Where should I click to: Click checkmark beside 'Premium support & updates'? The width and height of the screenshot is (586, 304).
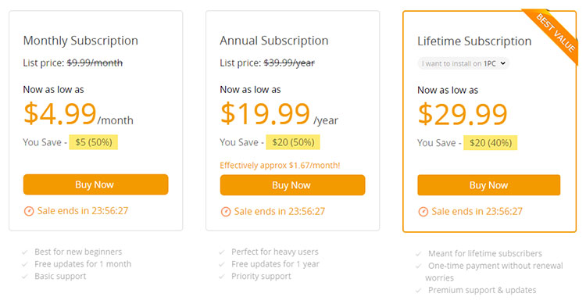419,291
